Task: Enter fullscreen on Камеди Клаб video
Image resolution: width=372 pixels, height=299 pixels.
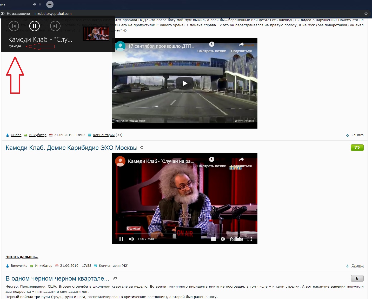Action: (x=250, y=239)
